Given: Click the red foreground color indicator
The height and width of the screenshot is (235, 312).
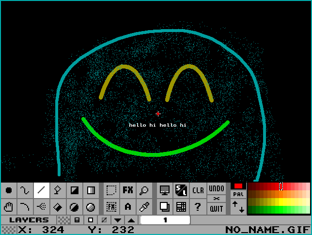Looking at the screenshot, I should (x=238, y=186).
